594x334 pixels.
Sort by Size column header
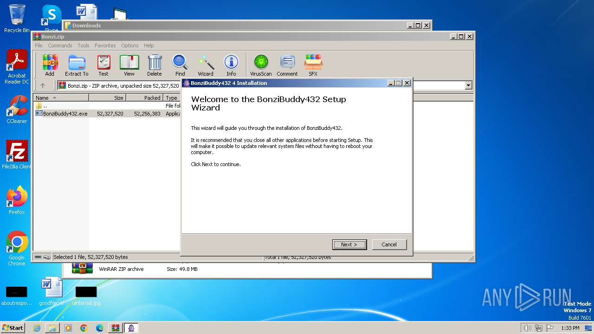pyautogui.click(x=107, y=97)
